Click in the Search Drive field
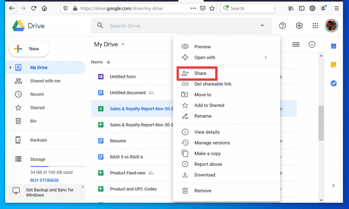This screenshot has width=349, height=209. point(181,26)
